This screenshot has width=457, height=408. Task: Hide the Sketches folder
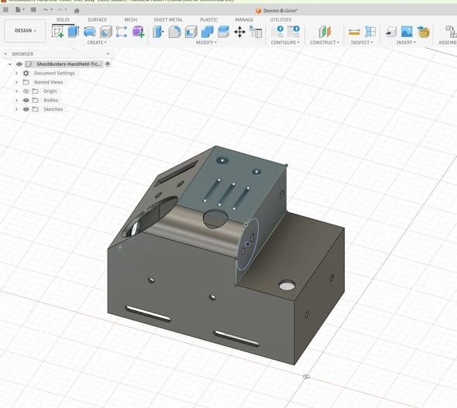26,109
